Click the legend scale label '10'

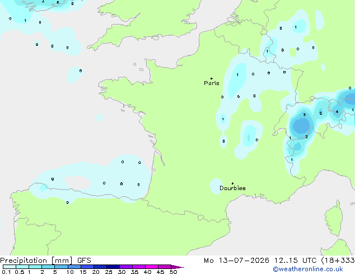70,272
